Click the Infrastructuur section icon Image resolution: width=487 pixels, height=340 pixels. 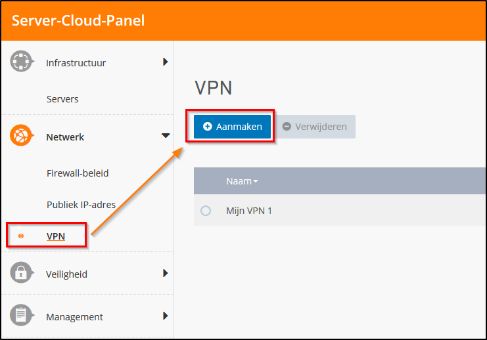click(x=22, y=62)
